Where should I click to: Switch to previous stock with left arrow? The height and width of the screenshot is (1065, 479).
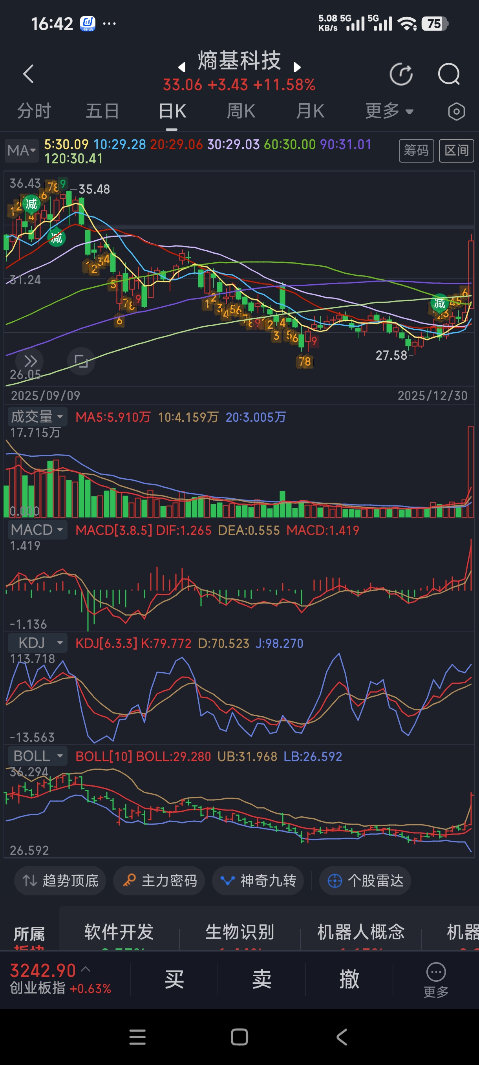click(x=181, y=67)
